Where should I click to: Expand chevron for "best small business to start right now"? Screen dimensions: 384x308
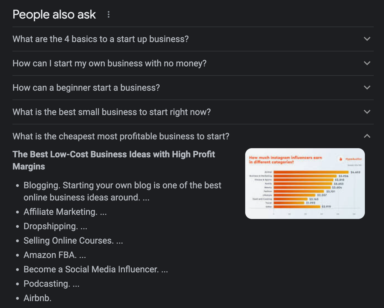coord(367,112)
